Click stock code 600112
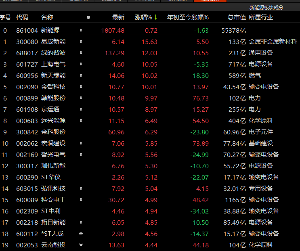This screenshot has width=300, height=251. click(27, 234)
